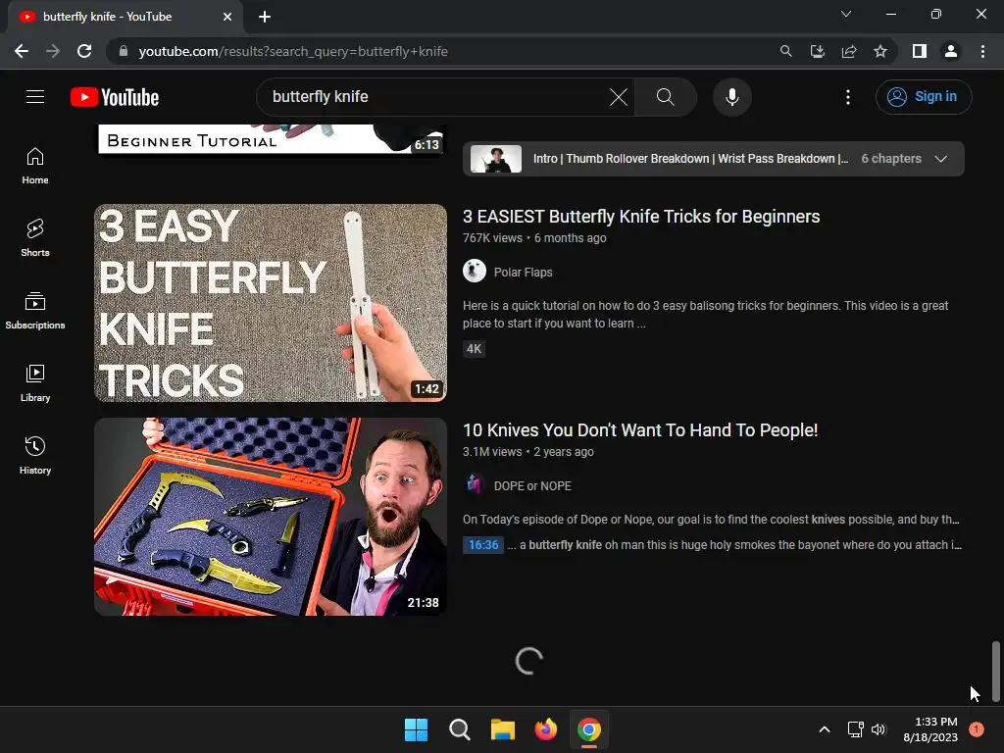Click the YouTube logo

point(115,97)
